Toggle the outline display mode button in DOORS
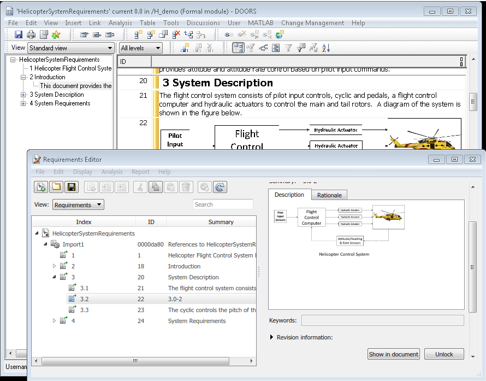 tap(238, 48)
